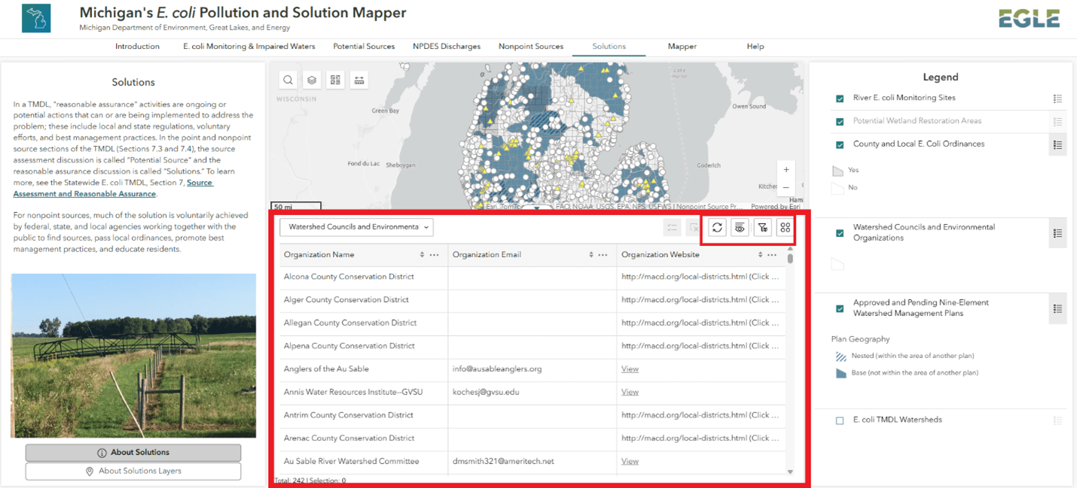Zoom in on the map
The width and height of the screenshot is (1077, 488).
pos(786,170)
